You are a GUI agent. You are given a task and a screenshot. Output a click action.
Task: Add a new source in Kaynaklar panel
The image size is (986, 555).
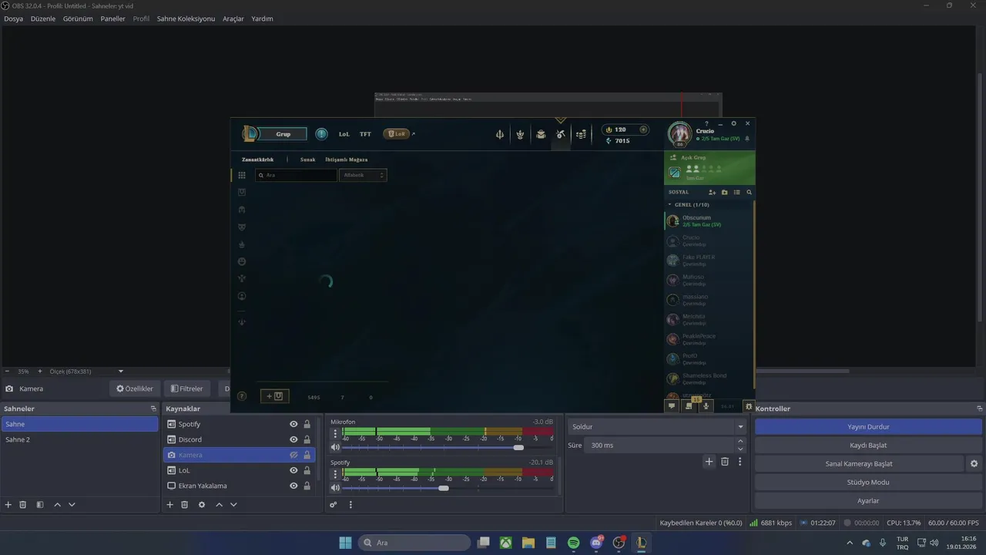click(170, 505)
